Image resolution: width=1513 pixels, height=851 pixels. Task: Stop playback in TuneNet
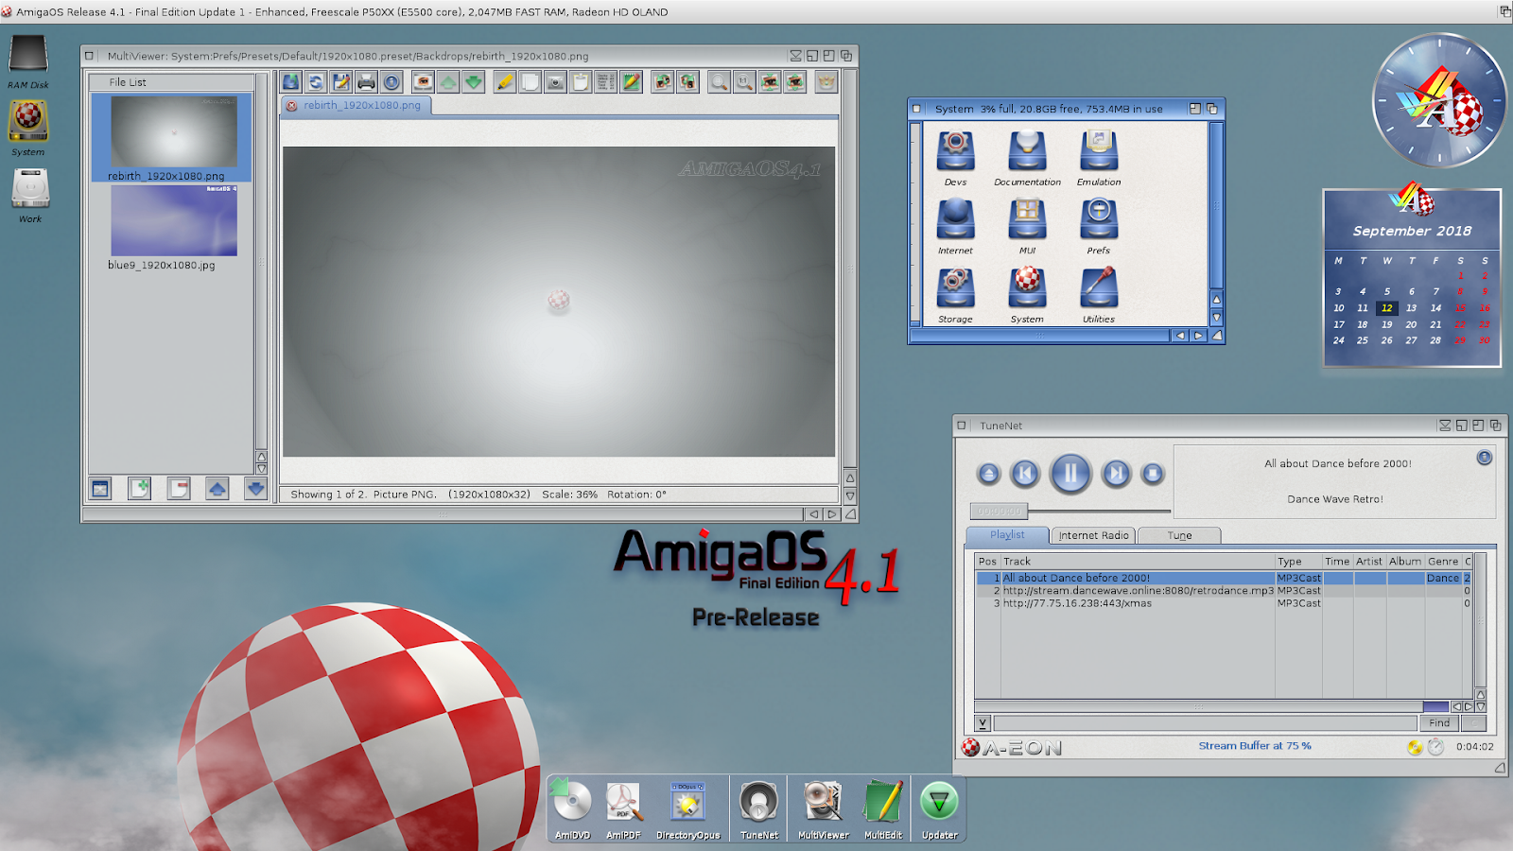1152,474
